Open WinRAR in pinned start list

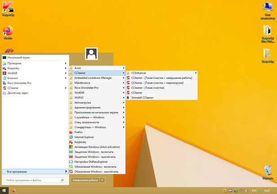click(35, 73)
